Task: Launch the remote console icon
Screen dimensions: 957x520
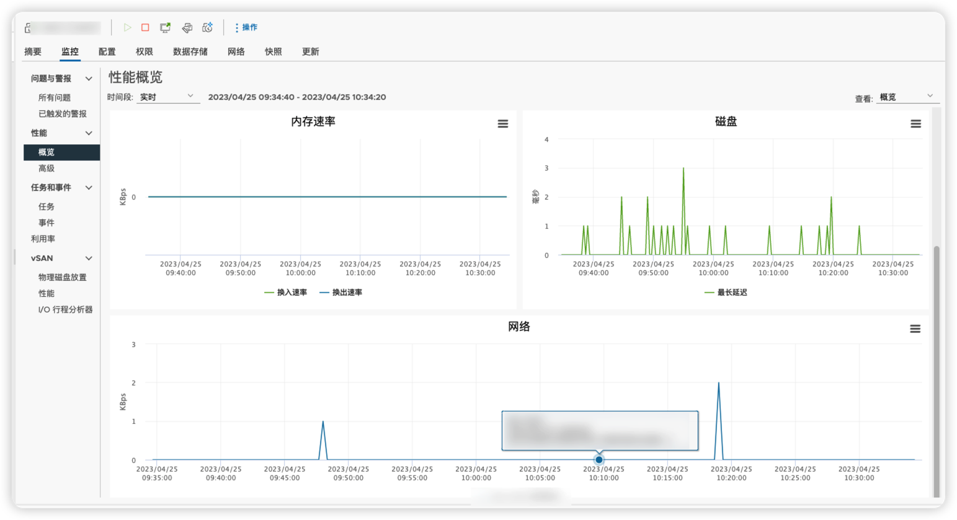Action: coord(165,27)
